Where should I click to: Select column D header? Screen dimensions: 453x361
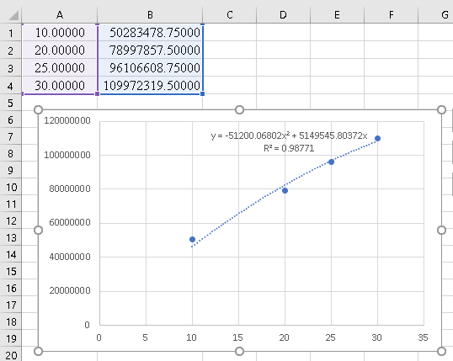[283, 15]
